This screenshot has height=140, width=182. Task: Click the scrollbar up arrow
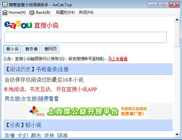click(x=177, y=20)
